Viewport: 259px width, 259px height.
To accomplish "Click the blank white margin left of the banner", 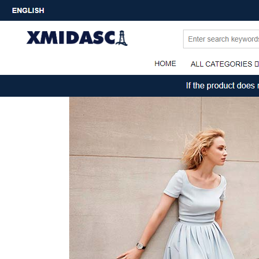I will [x=34, y=178].
